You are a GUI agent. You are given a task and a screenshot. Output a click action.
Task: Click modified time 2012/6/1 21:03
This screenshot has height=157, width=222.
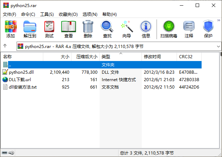coord(159,80)
